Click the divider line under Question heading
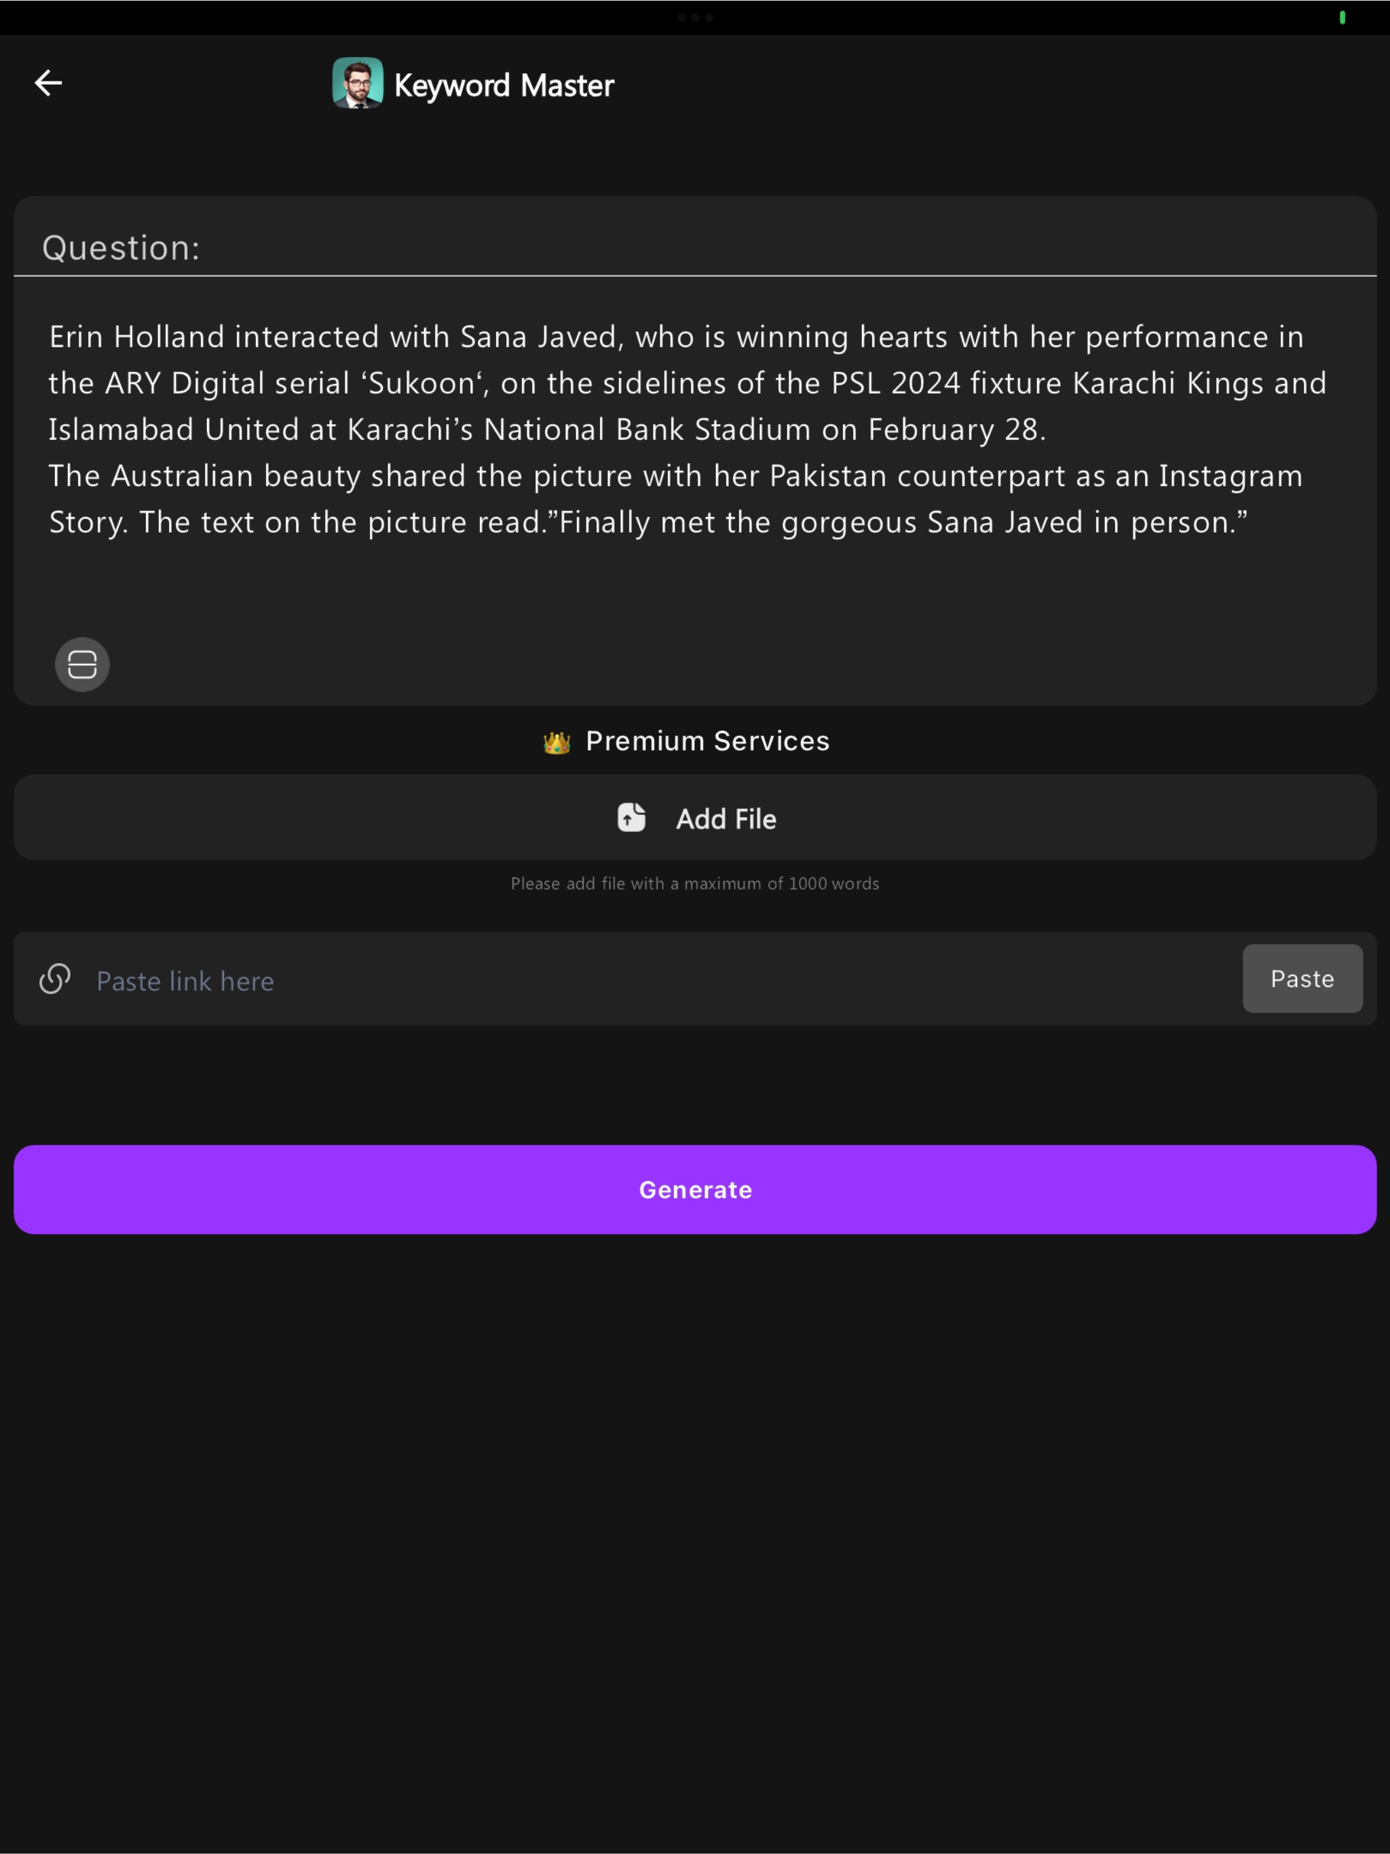Image resolution: width=1390 pixels, height=1854 pixels. tap(694, 277)
